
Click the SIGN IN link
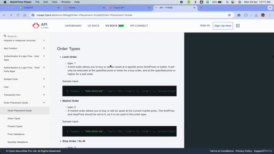[x=205, y=26]
